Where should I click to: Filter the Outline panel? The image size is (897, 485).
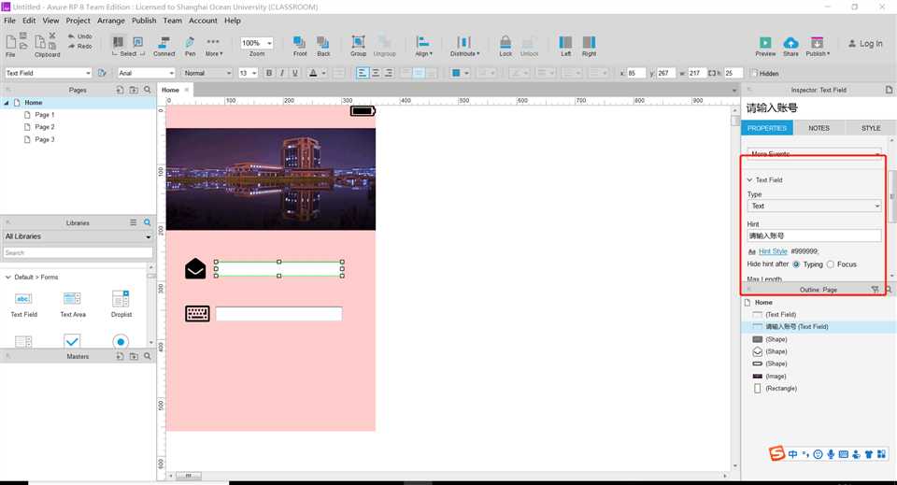tap(875, 290)
